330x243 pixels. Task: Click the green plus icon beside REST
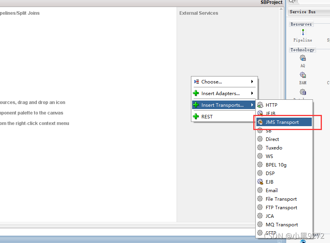196,116
